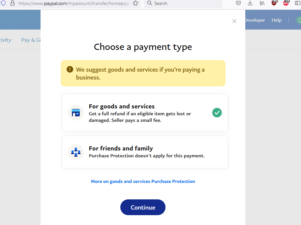Show the Library bookmarks and history icon

[x=262, y=3]
